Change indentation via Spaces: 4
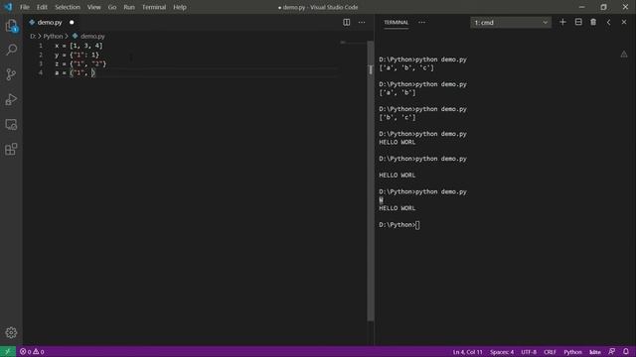 (502, 352)
